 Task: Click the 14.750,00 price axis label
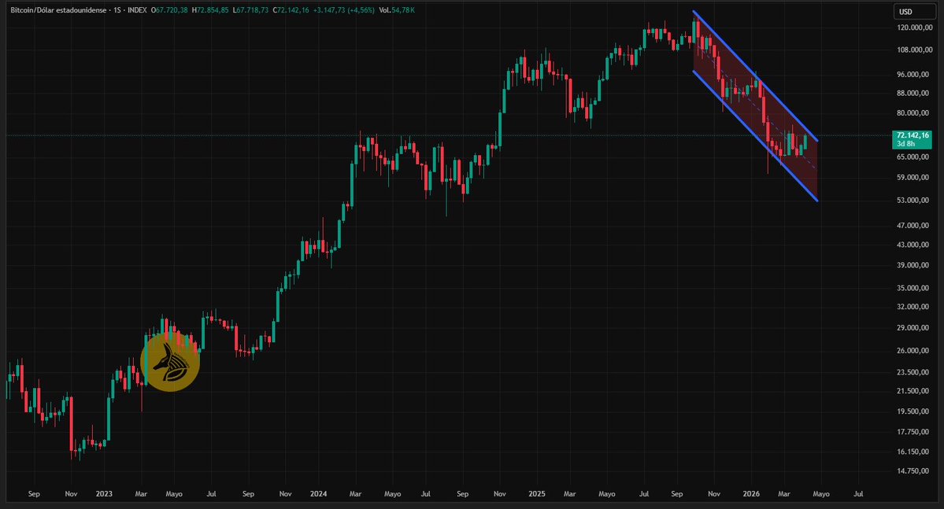[914, 471]
